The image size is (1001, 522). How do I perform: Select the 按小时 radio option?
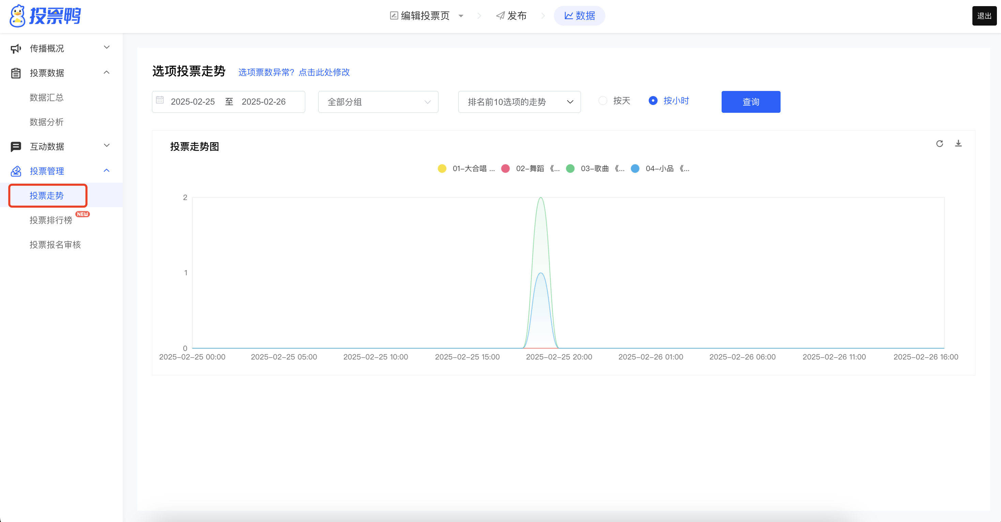point(653,101)
